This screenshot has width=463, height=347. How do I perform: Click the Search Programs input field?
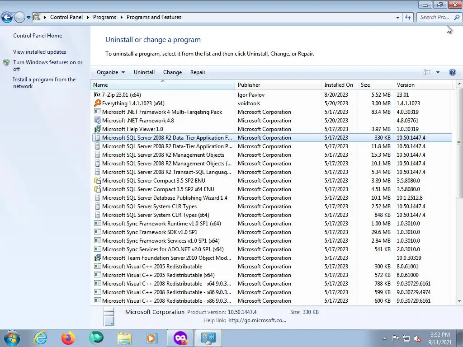coord(435,17)
